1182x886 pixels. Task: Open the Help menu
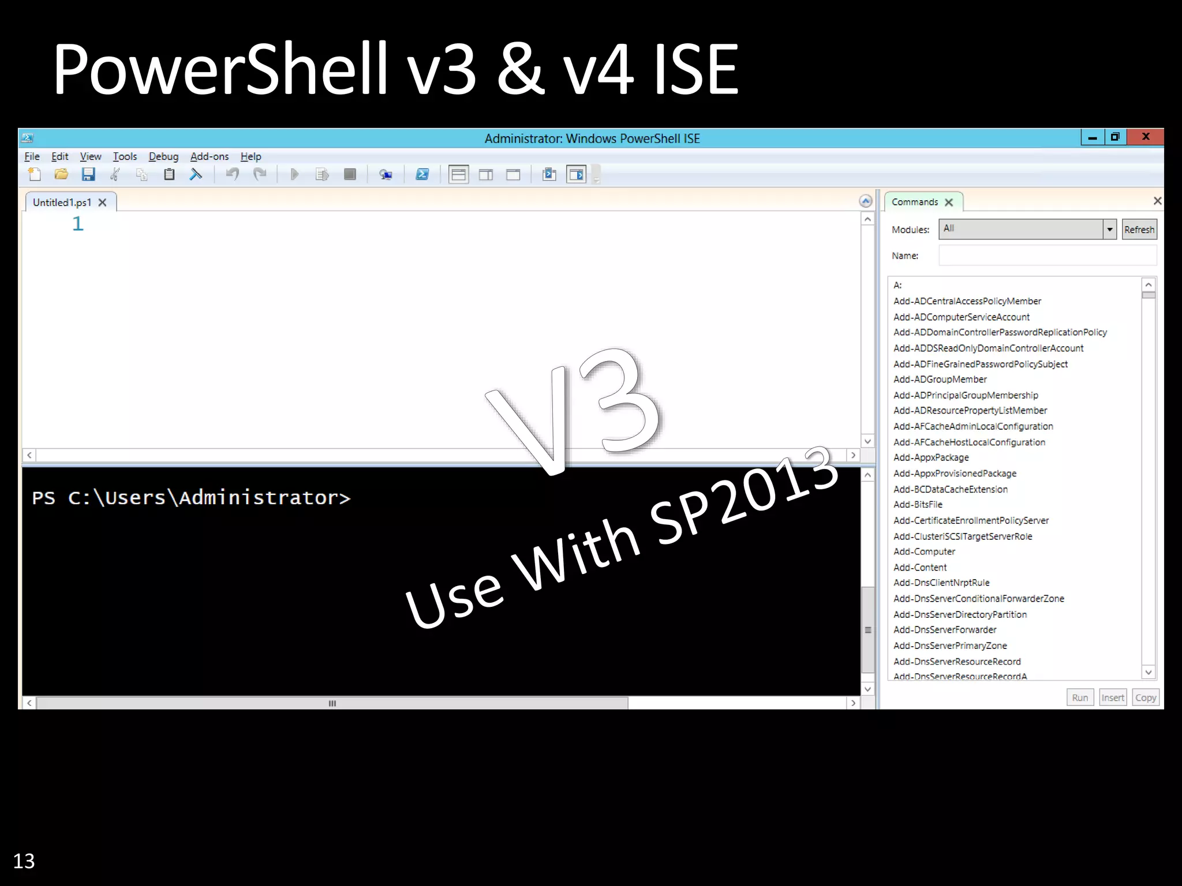[x=251, y=156]
